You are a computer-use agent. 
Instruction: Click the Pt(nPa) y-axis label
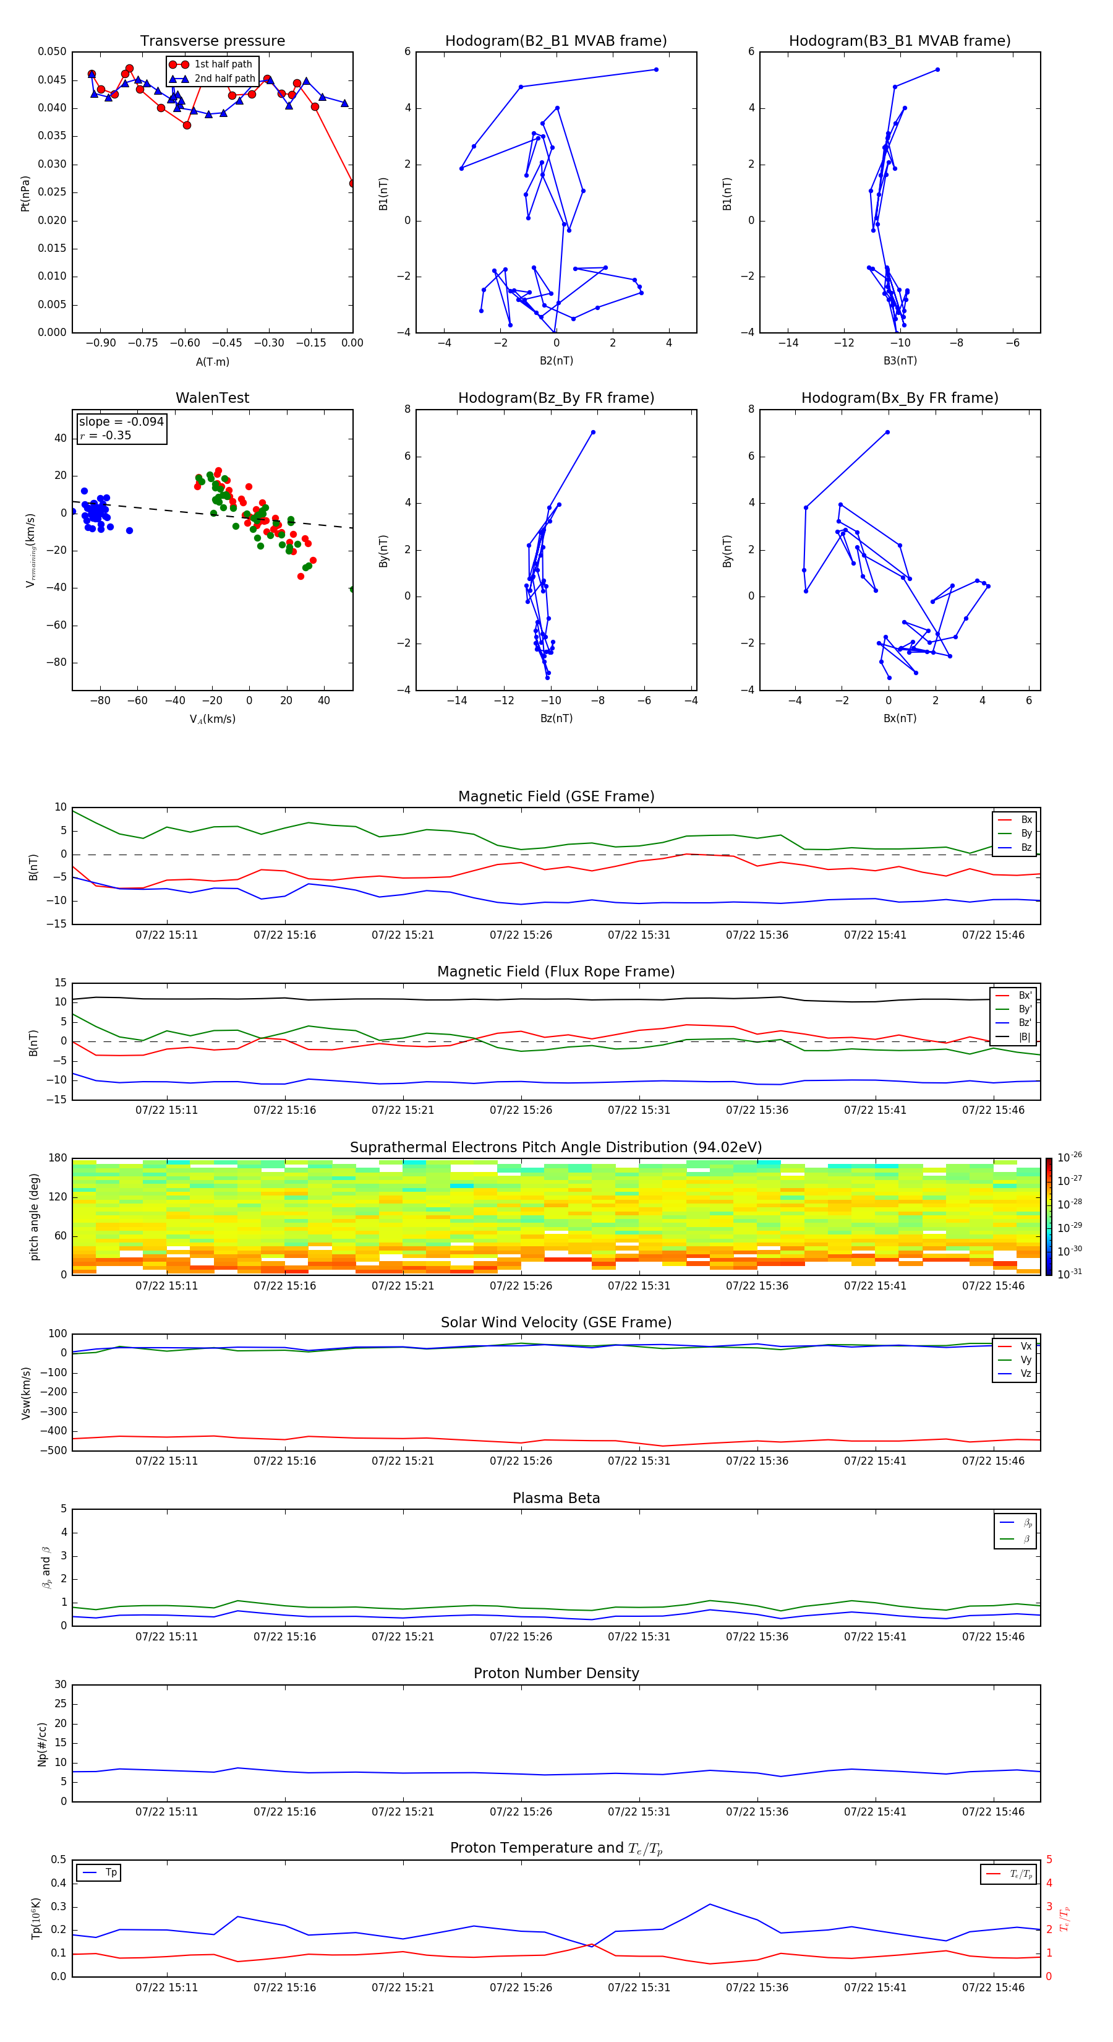tap(25, 194)
